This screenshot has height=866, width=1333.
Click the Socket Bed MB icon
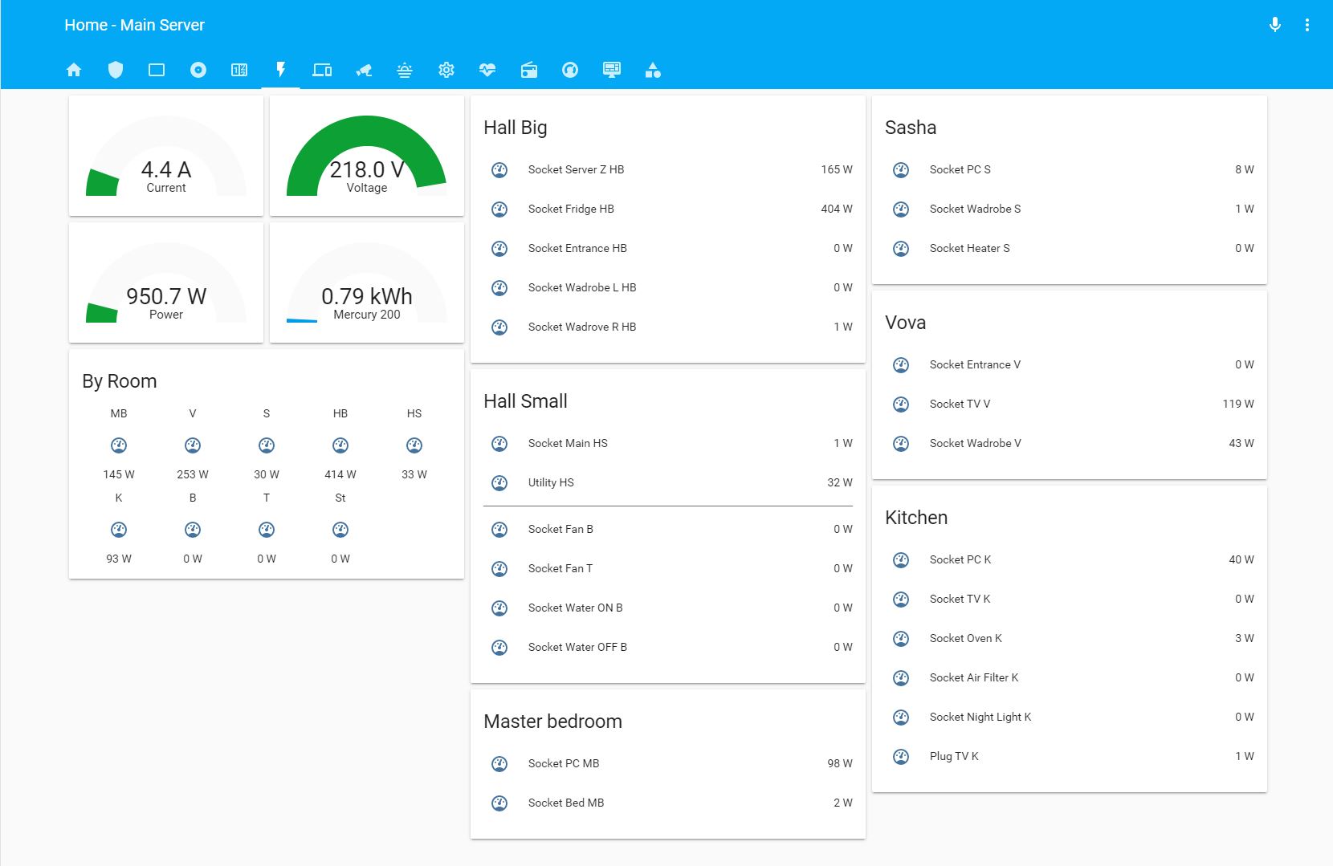point(499,803)
